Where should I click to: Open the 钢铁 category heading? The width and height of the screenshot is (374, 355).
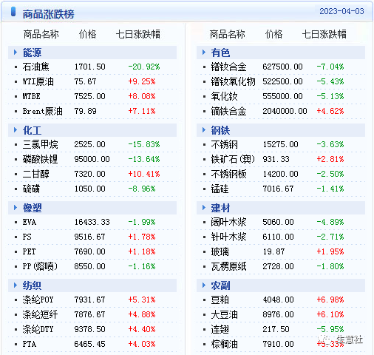click(220, 130)
